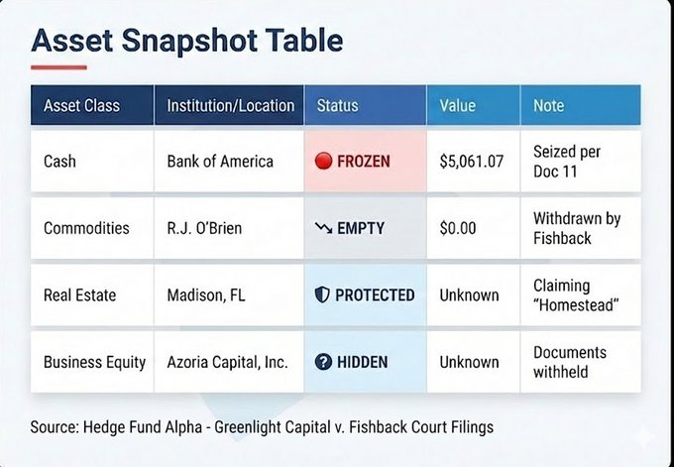Click the Note column header
Screen dimensions: 674x467
point(549,105)
